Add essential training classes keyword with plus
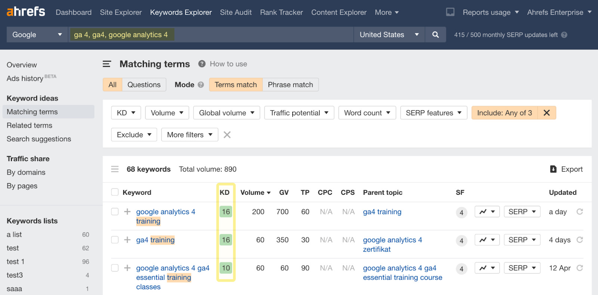Image resolution: width=598 pixels, height=295 pixels. (127, 268)
